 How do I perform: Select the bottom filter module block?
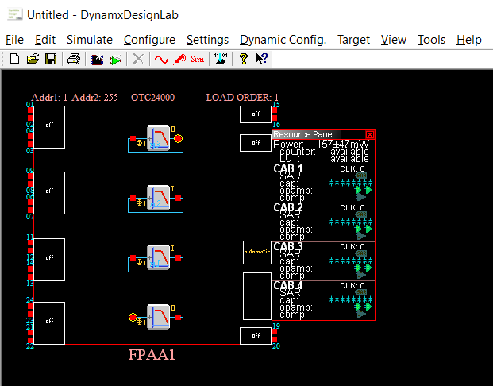159,317
